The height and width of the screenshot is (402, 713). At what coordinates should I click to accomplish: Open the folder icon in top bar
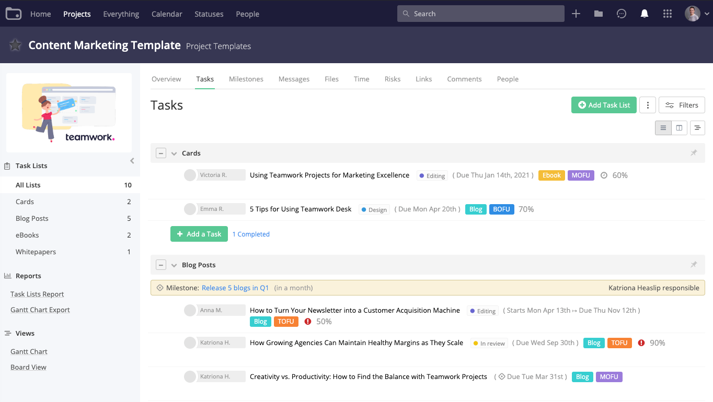tap(599, 14)
